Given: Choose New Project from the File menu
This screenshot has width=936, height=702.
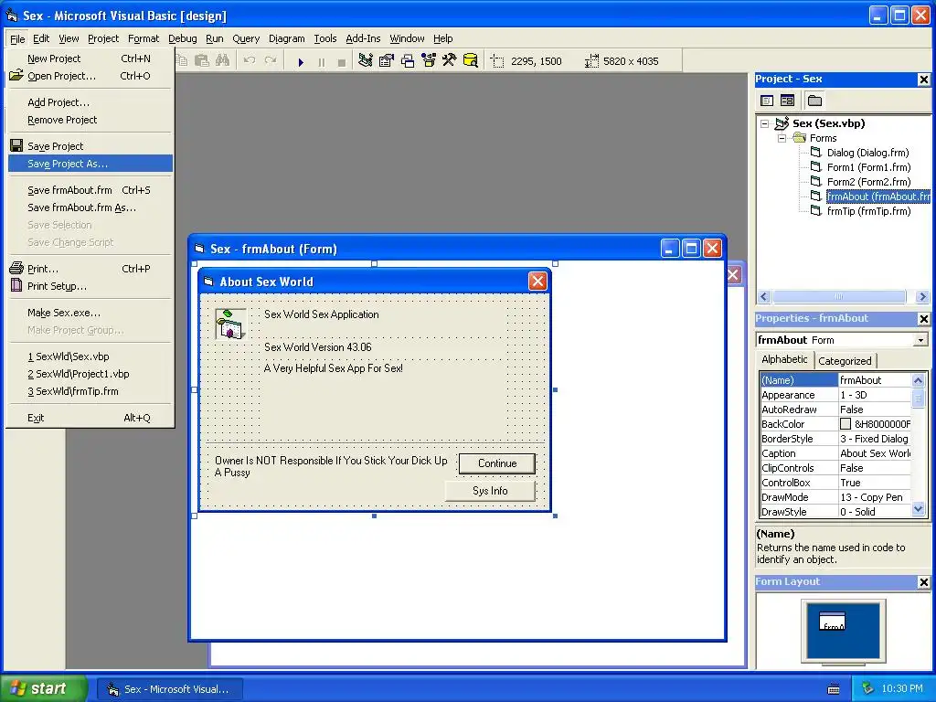Looking at the screenshot, I should pyautogui.click(x=90, y=58).
